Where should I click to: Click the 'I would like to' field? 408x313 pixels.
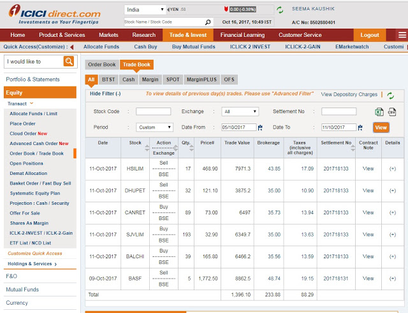click(x=34, y=62)
